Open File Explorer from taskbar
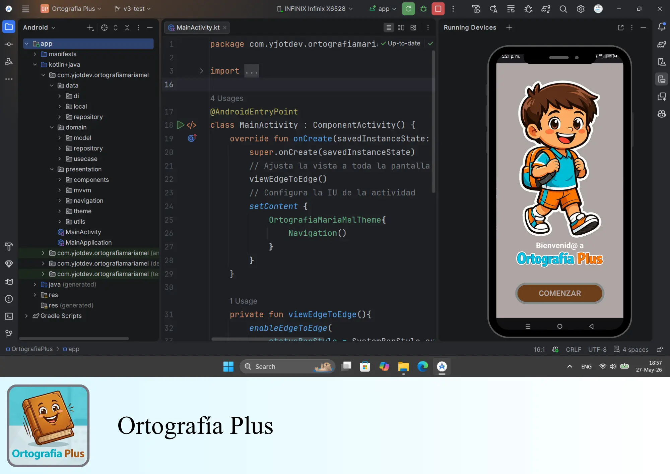670x474 pixels. [x=403, y=366]
